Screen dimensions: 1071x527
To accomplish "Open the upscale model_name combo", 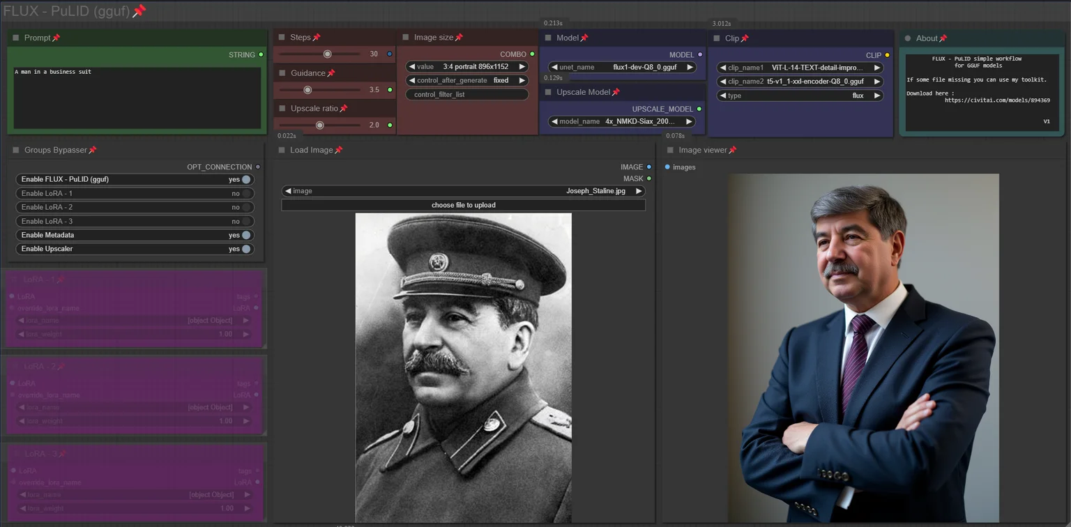I will pyautogui.click(x=622, y=121).
